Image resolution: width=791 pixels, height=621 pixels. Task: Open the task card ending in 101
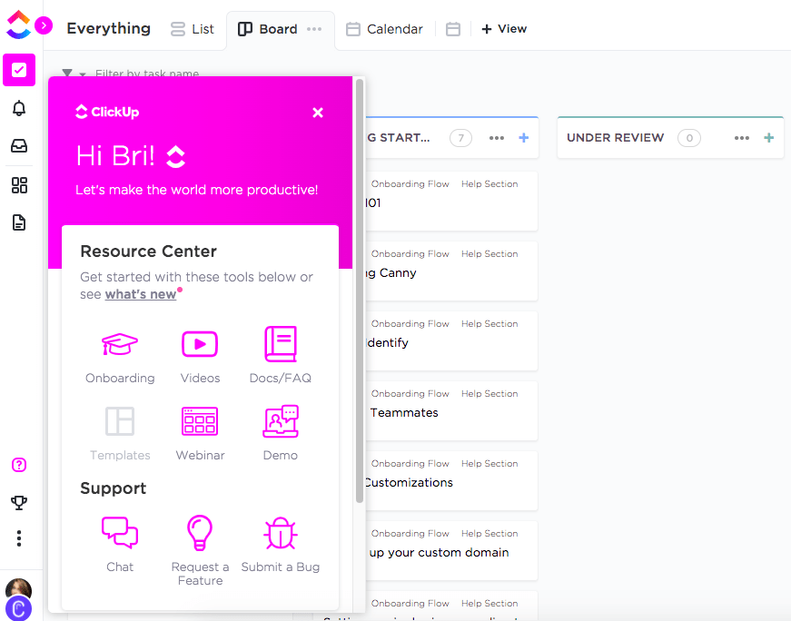click(451, 201)
